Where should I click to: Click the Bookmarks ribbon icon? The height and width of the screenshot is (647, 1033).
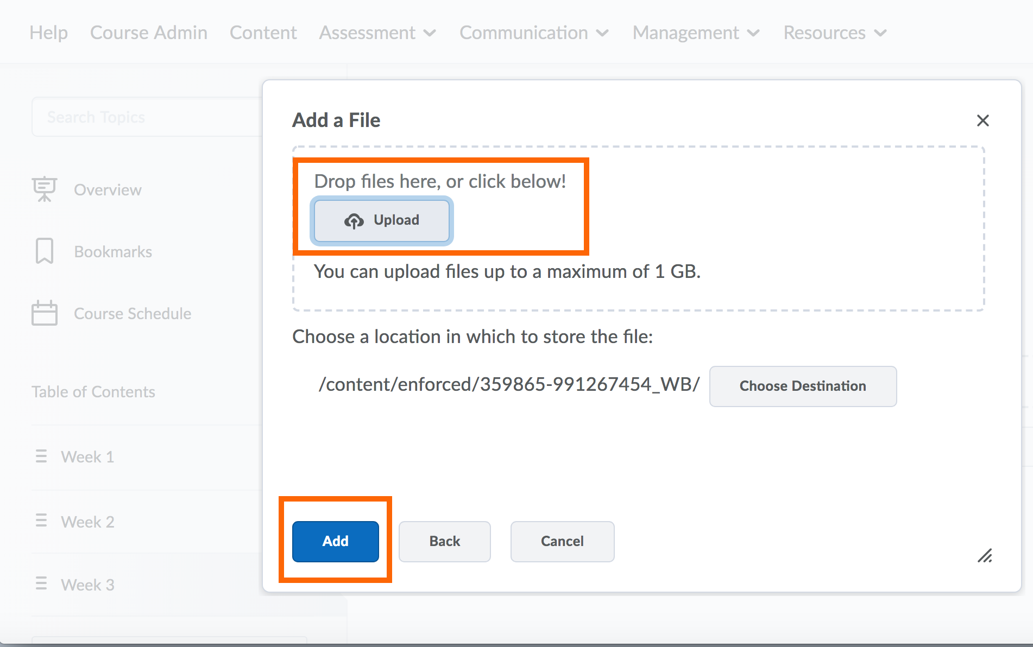(44, 251)
